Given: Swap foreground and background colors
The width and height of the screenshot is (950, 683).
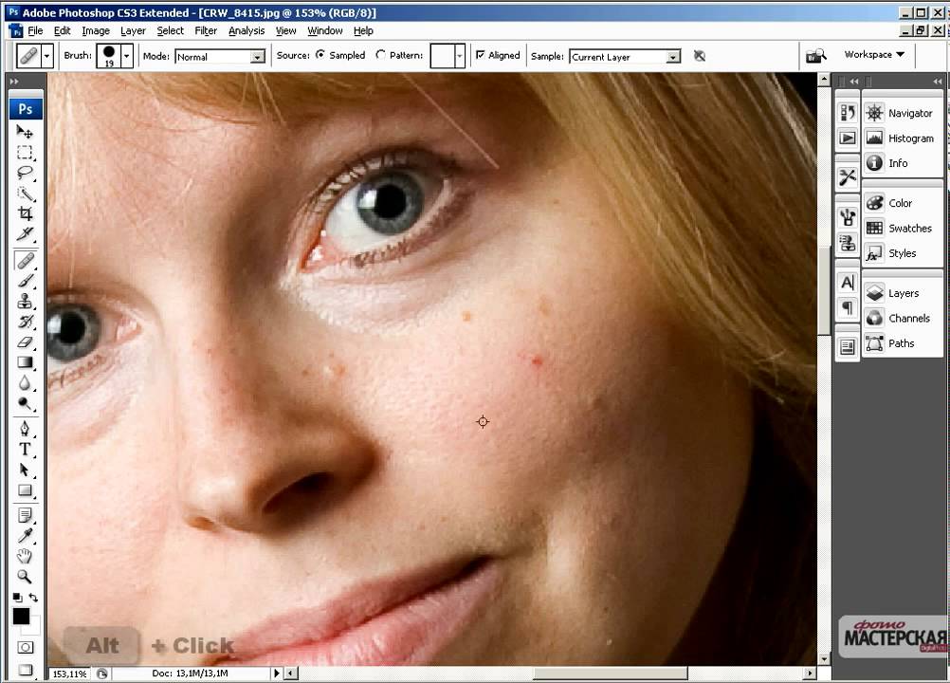Looking at the screenshot, I should pyautogui.click(x=33, y=598).
